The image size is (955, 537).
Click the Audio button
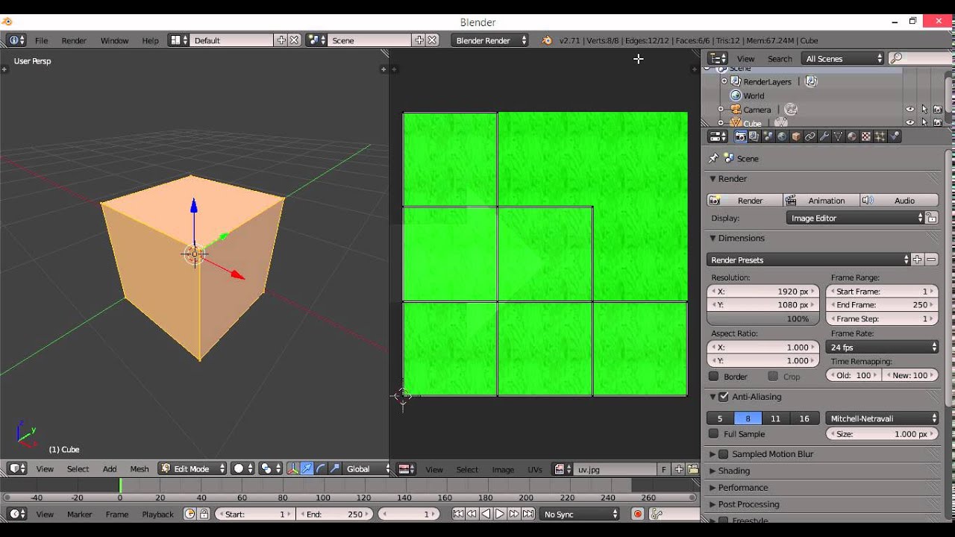[x=899, y=201]
